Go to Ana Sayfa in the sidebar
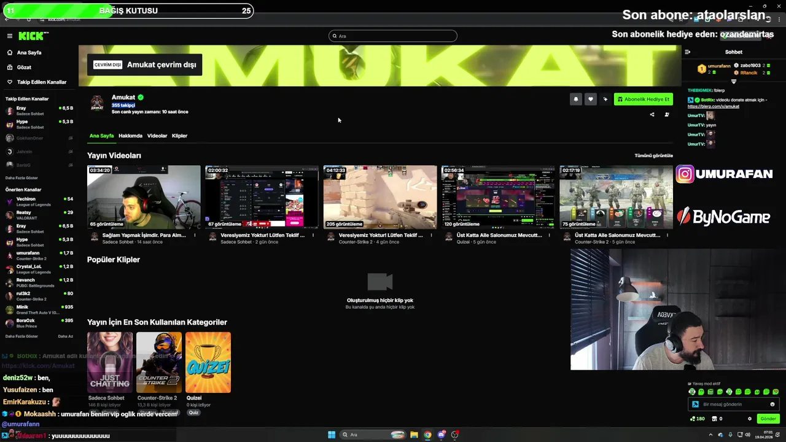This screenshot has width=786, height=442. point(29,53)
